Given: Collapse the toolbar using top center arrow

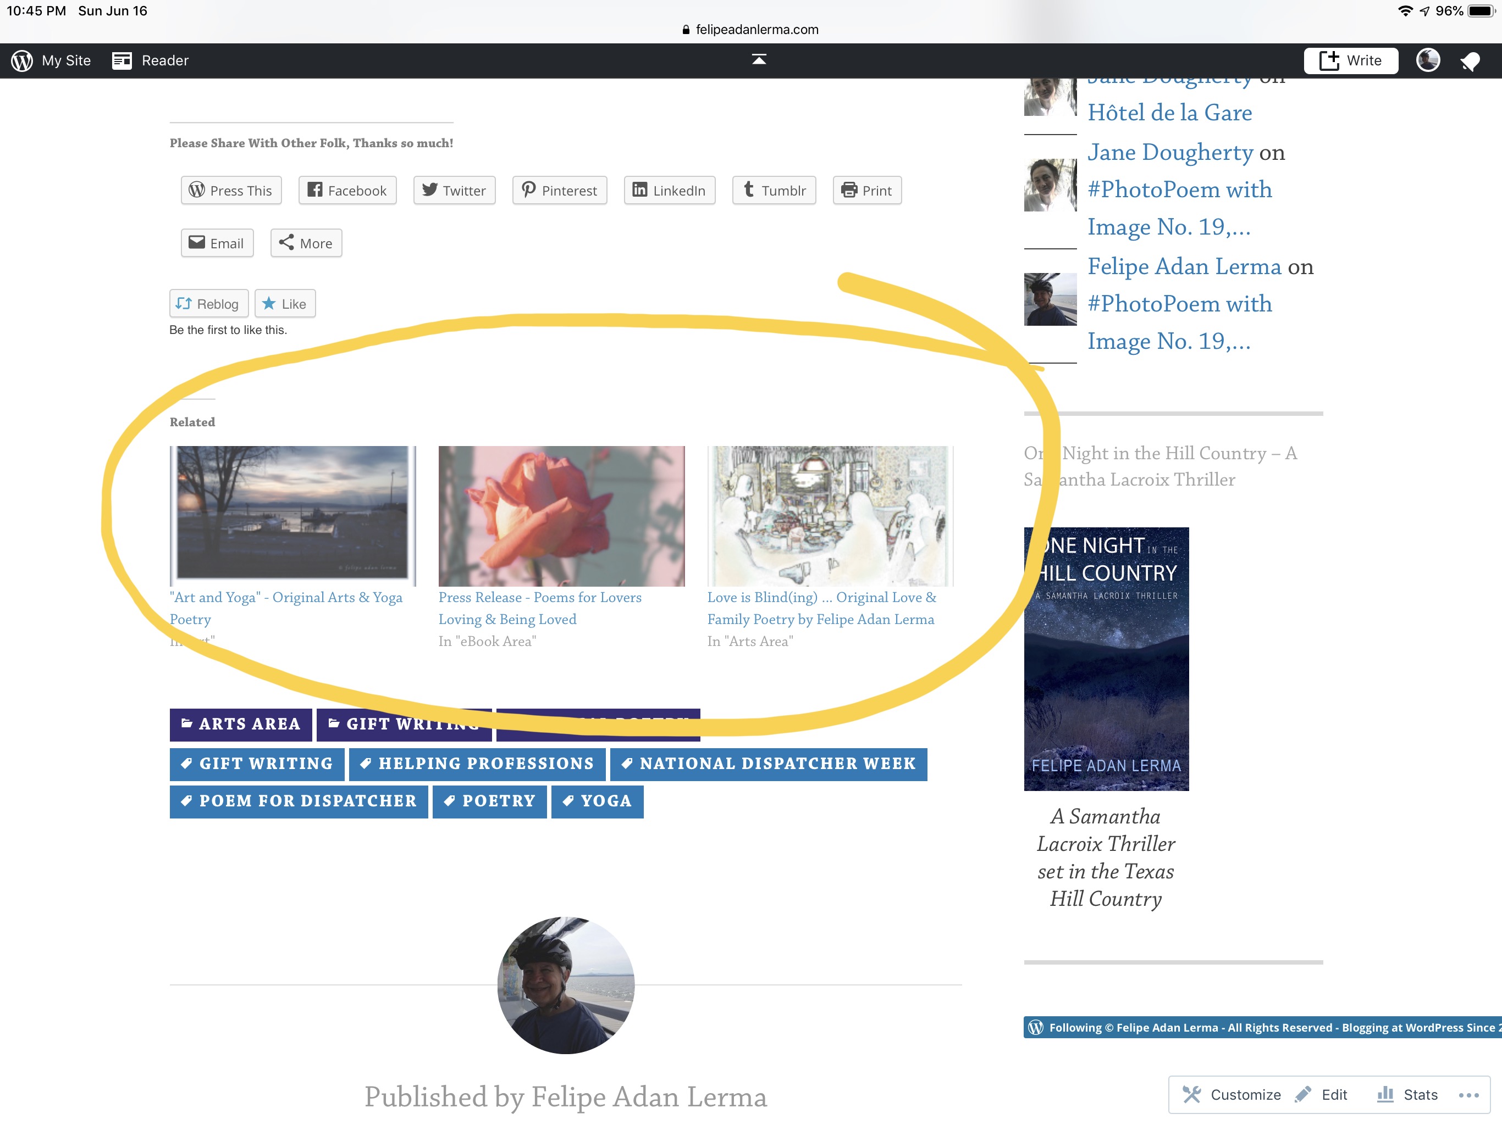Looking at the screenshot, I should [x=759, y=60].
